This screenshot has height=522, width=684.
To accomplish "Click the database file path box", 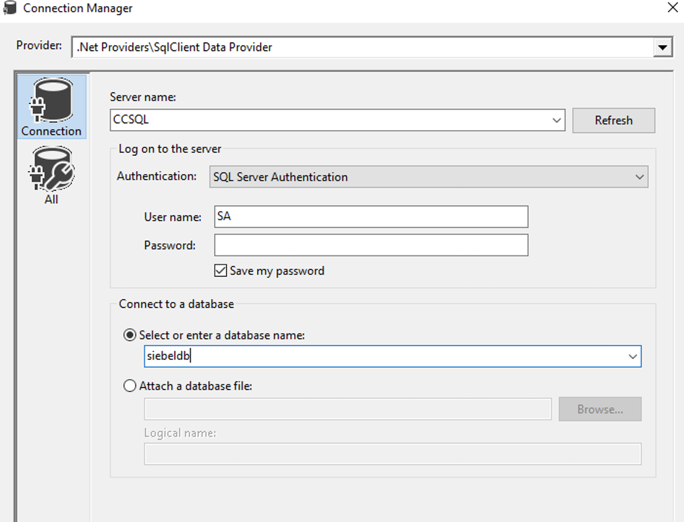I will [x=347, y=410].
